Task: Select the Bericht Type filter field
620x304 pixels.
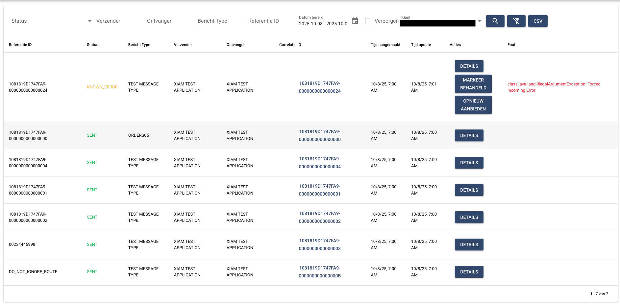Action: 221,21
